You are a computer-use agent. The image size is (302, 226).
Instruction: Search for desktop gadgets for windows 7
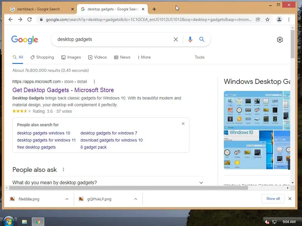[x=109, y=133]
